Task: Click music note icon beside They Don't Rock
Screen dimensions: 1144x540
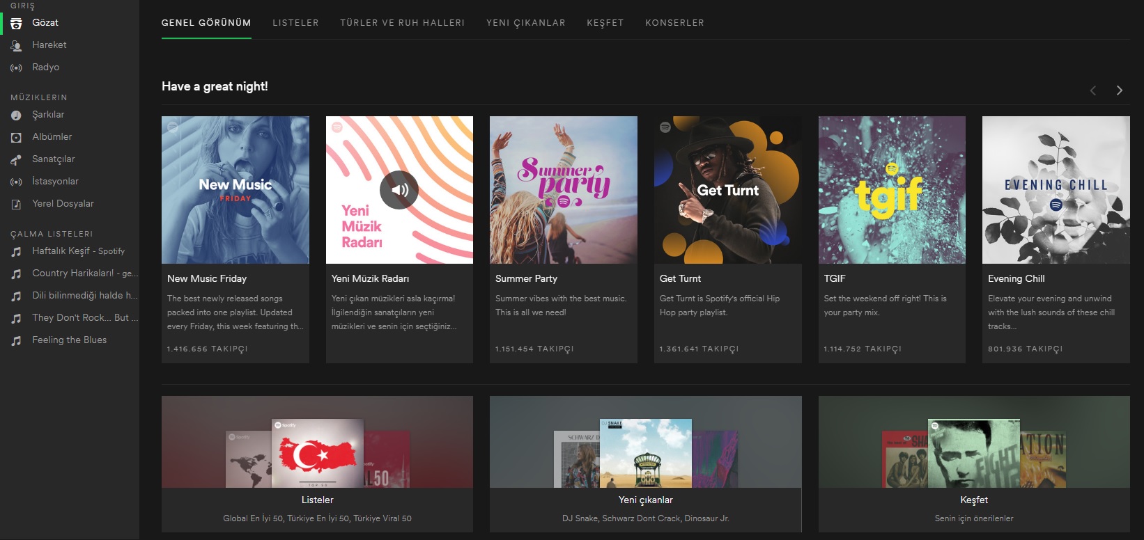Action: [x=16, y=318]
